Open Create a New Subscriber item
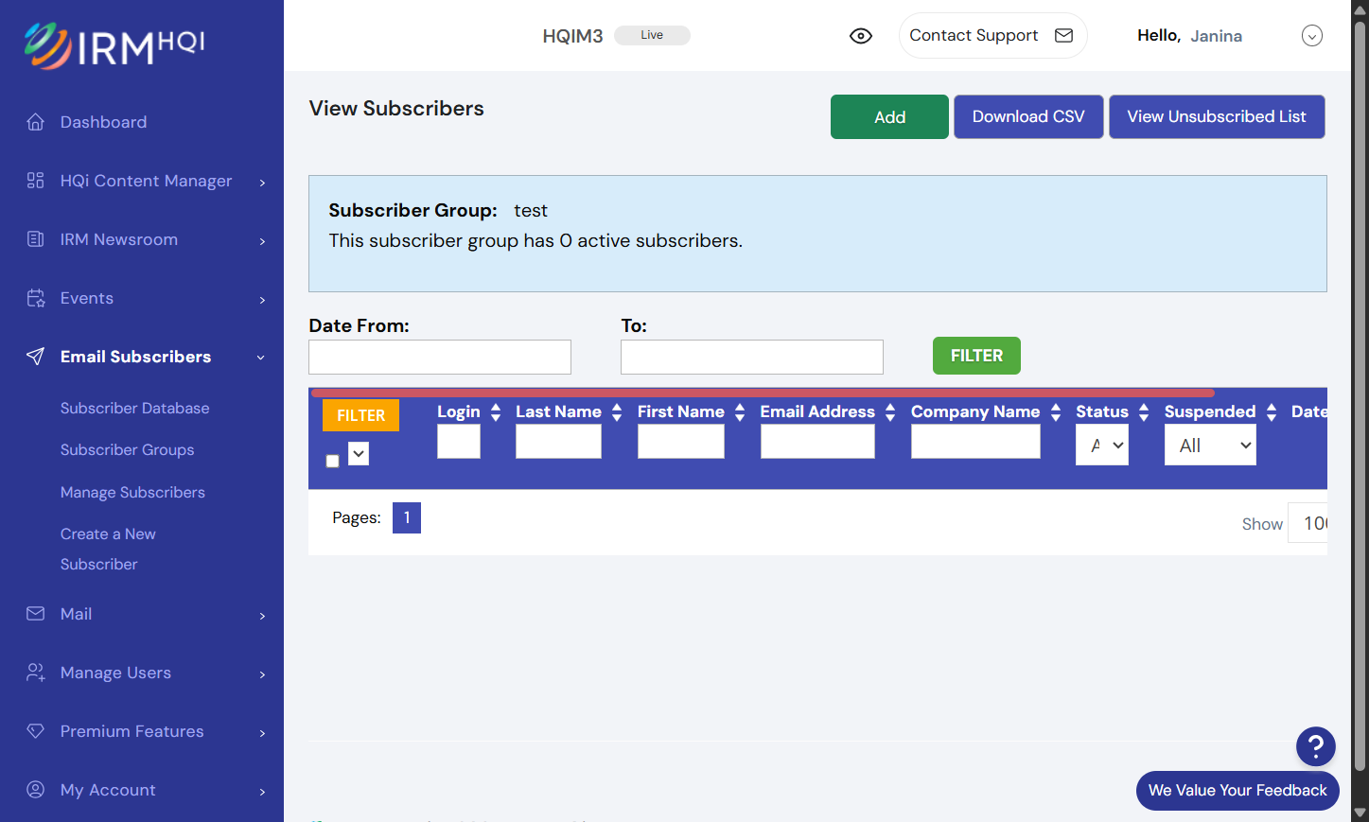1369x822 pixels. (x=108, y=549)
